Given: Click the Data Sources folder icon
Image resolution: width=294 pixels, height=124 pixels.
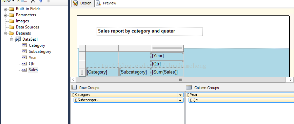Looking at the screenshot, I should [12, 27].
